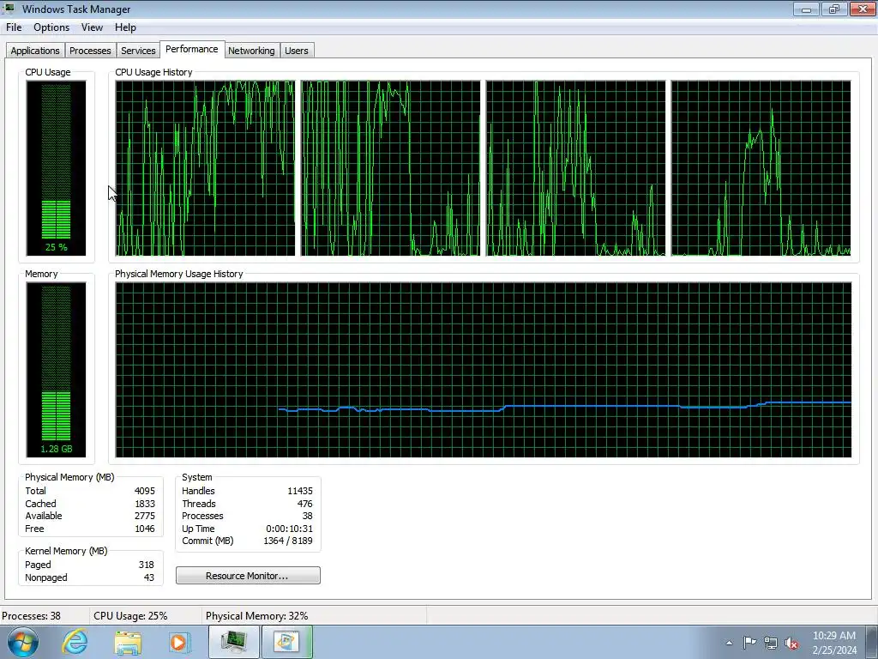
Task: Open the Options menu
Action: pos(51,27)
